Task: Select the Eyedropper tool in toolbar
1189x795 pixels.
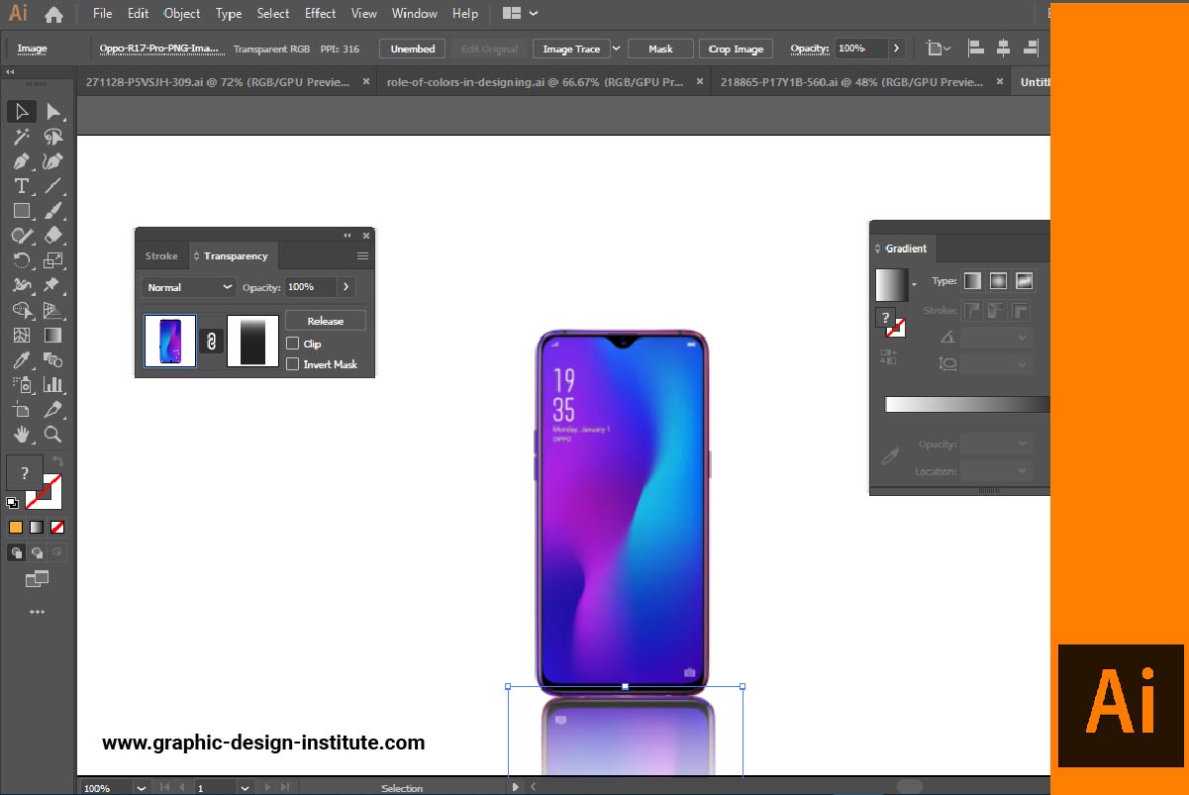Action: 22,360
